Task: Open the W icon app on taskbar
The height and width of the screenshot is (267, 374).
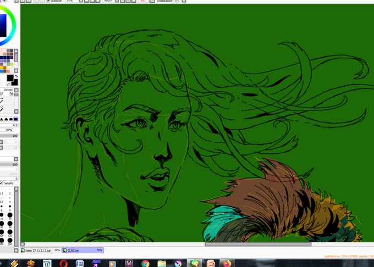Action: point(47,263)
